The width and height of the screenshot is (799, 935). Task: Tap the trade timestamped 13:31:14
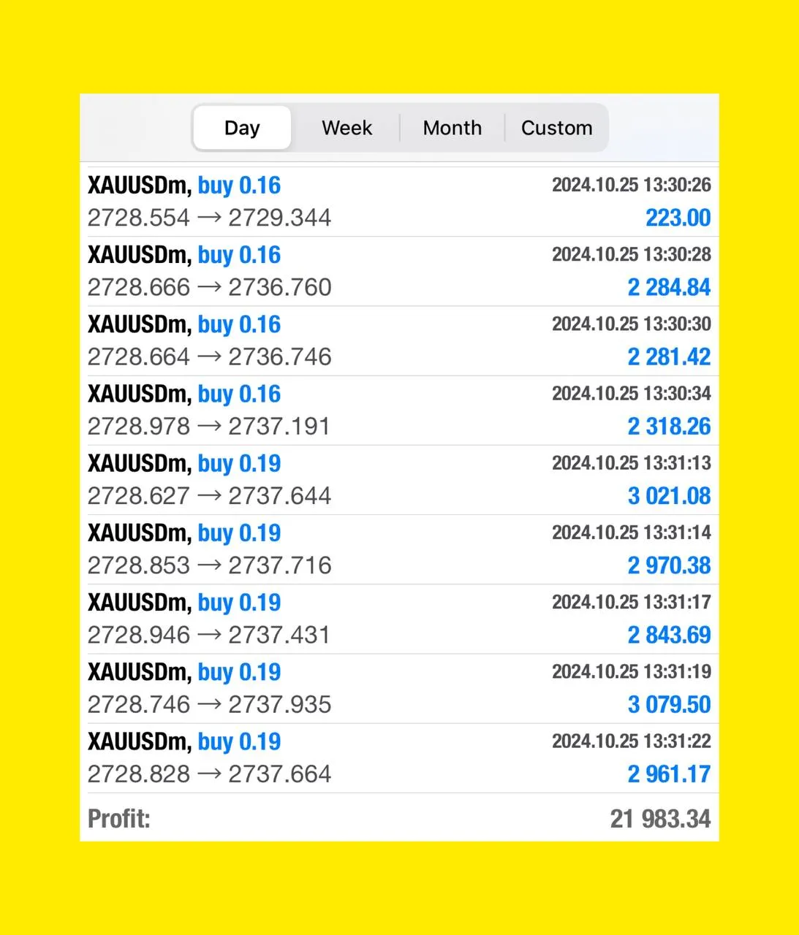[x=399, y=549]
